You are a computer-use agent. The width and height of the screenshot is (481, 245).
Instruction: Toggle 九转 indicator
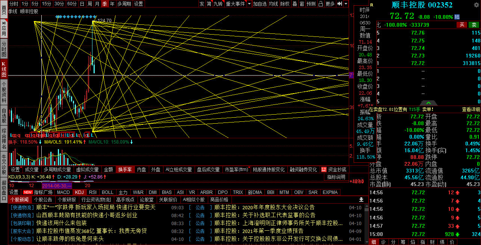(218, 4)
